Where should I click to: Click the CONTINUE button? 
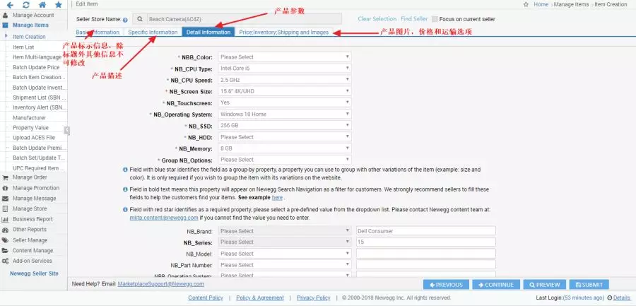click(496, 285)
